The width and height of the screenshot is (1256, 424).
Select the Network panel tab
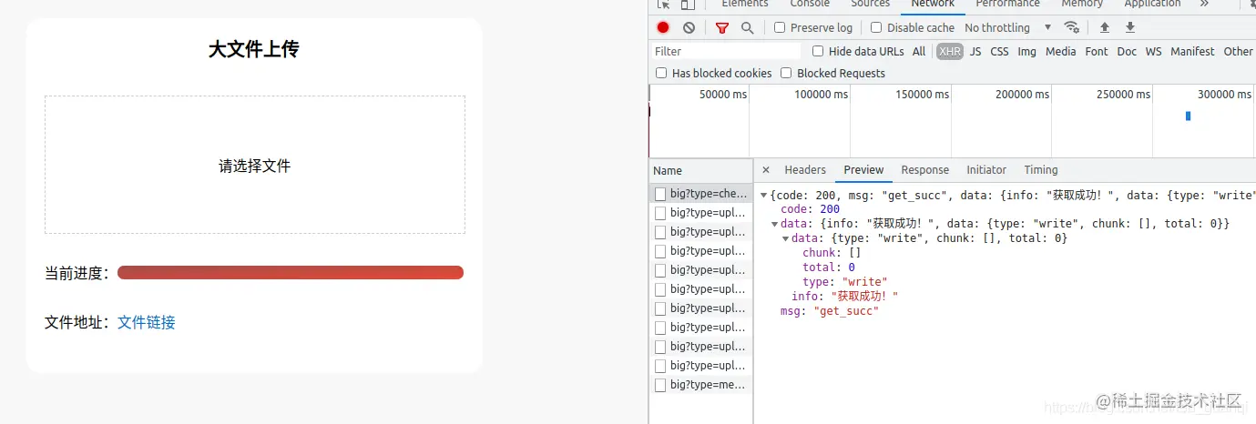coord(933,5)
